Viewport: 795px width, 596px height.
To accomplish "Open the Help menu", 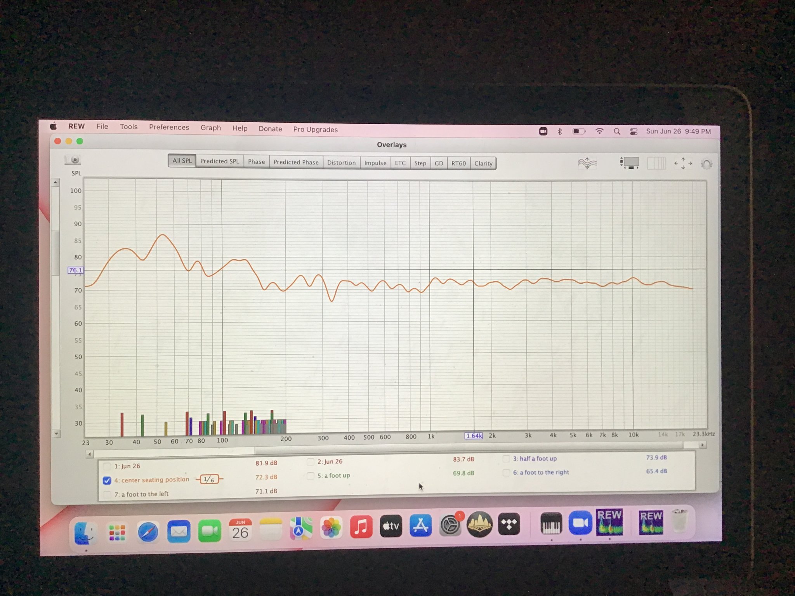I will [x=240, y=128].
